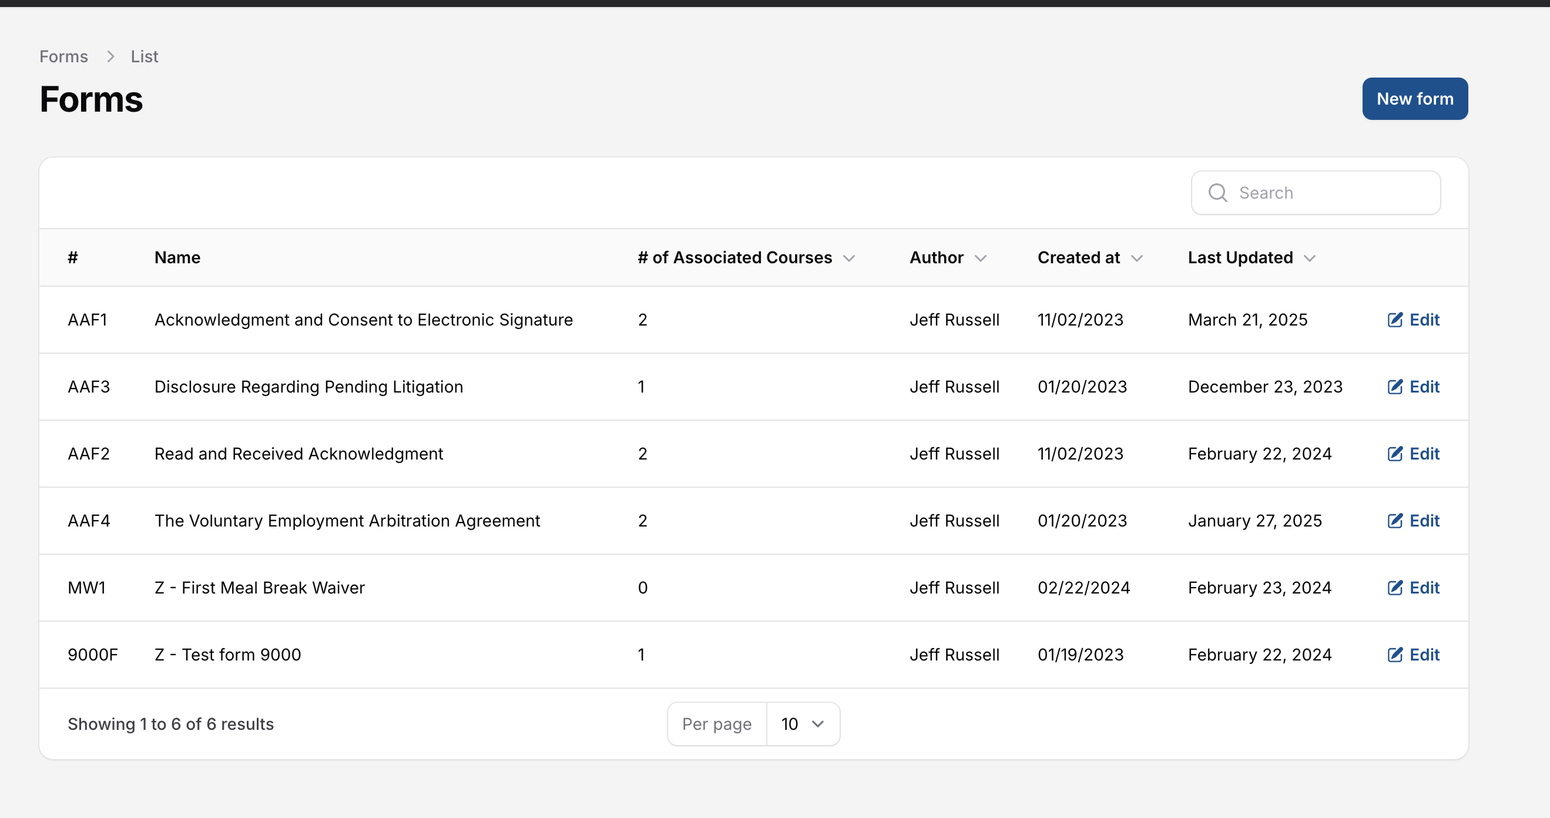Open Acknowledgment and Consent to Electronic Signature row

pyautogui.click(x=364, y=320)
